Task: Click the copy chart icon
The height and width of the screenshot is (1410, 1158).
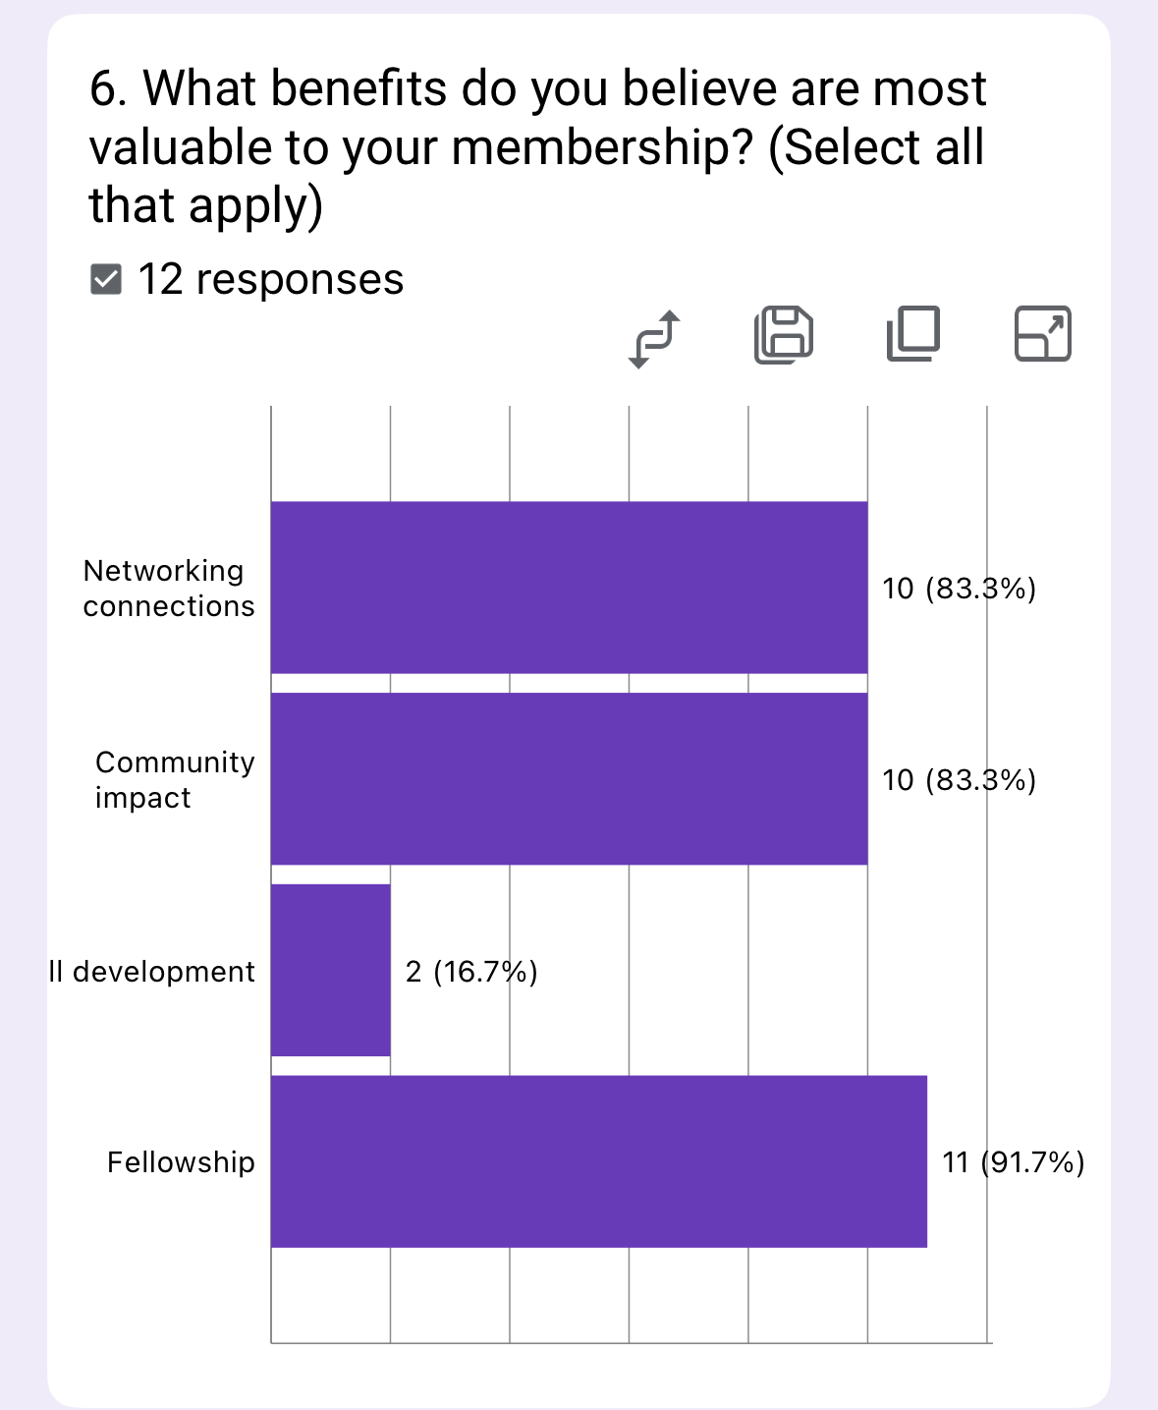Action: tap(913, 334)
